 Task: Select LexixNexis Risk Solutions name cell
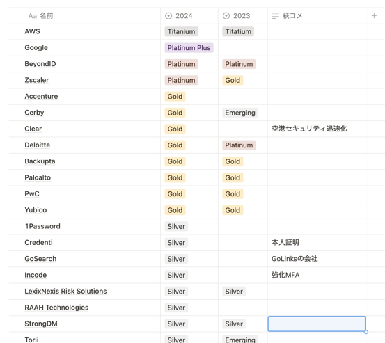pos(85,292)
